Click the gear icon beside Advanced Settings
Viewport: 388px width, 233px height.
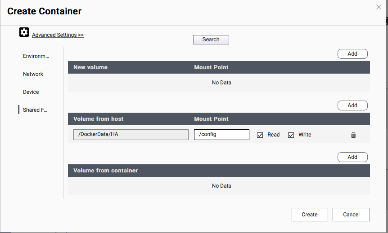[x=24, y=32]
